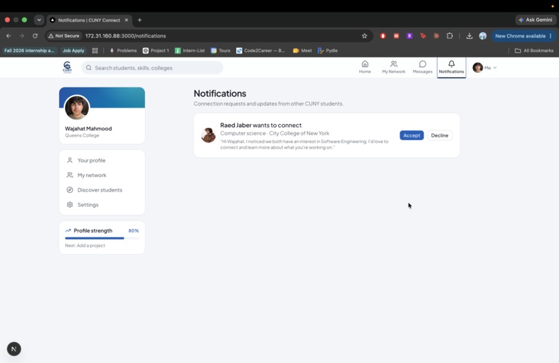Open Discover students in sidebar
The width and height of the screenshot is (559, 363).
[102, 190]
